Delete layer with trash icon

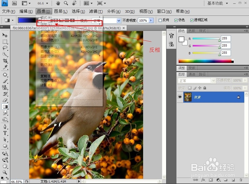click(241, 180)
